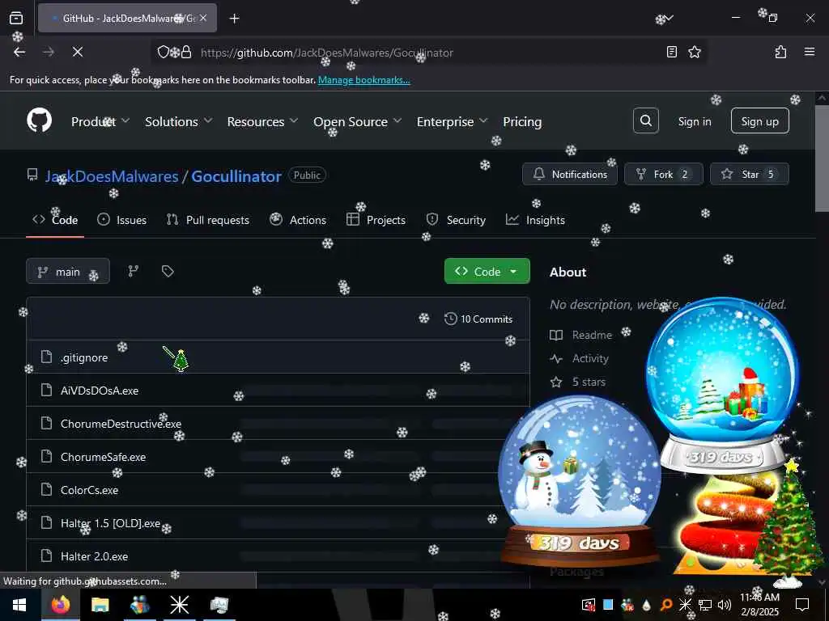Open AiVDsDOsA.exe file
Viewport: 829px width, 621px height.
click(100, 391)
